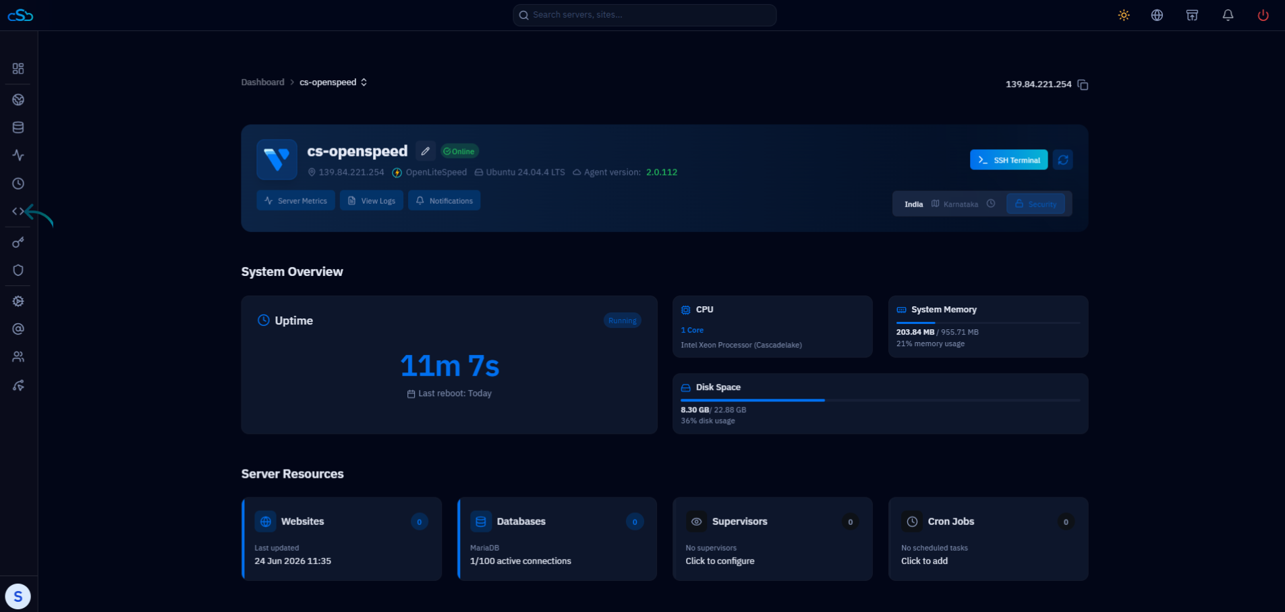Click the Running badge in Uptime card

(x=622, y=321)
